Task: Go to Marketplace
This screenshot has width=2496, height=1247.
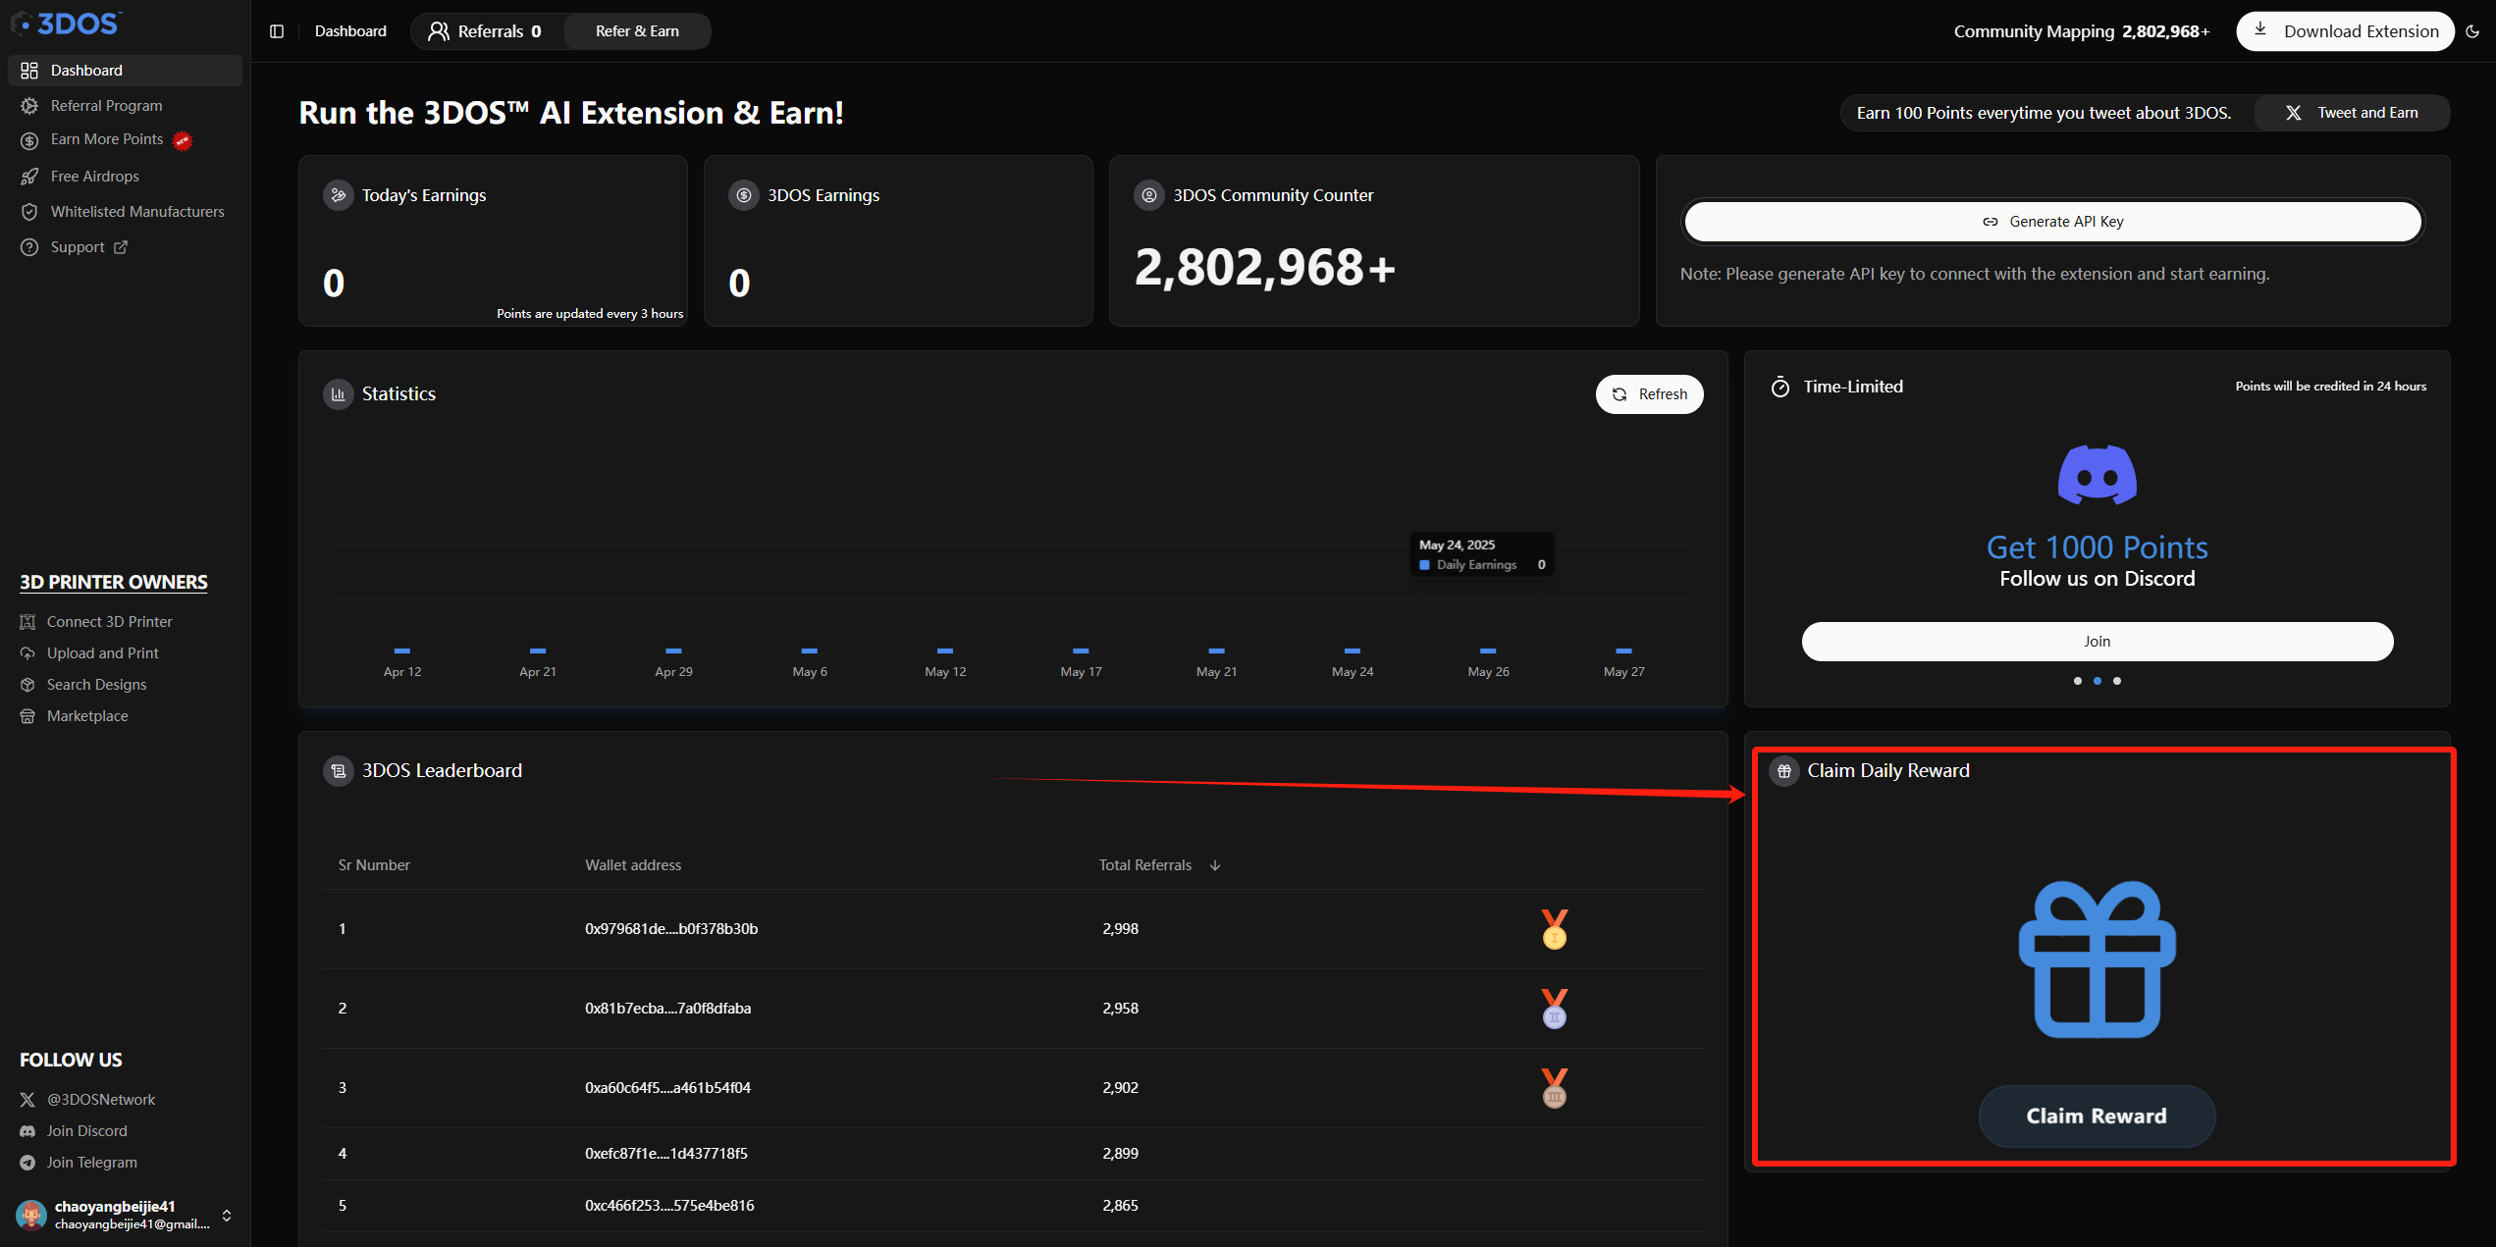Action: pos(87,716)
